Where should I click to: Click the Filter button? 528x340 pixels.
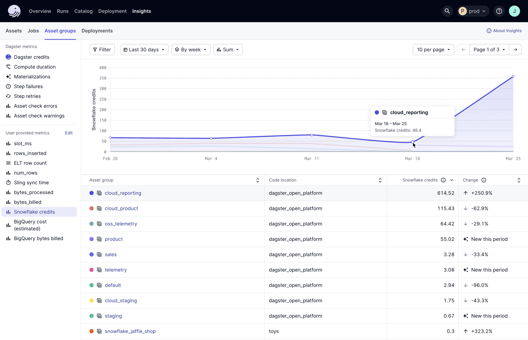pos(102,50)
